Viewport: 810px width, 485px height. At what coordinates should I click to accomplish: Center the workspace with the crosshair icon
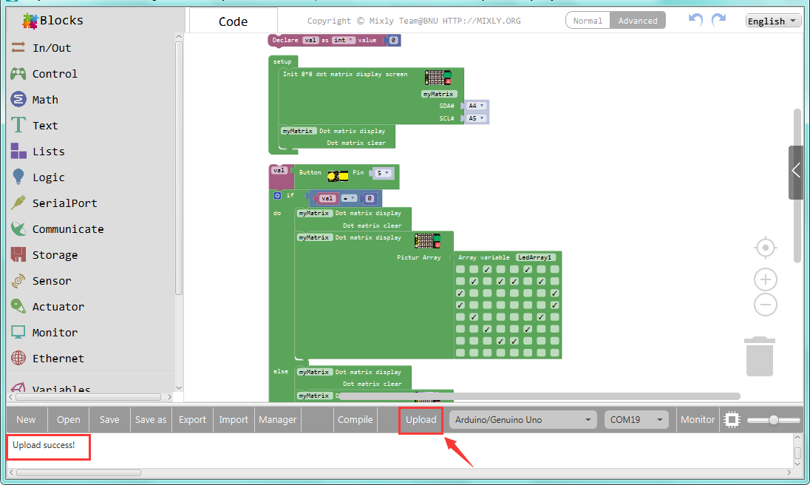(x=766, y=248)
